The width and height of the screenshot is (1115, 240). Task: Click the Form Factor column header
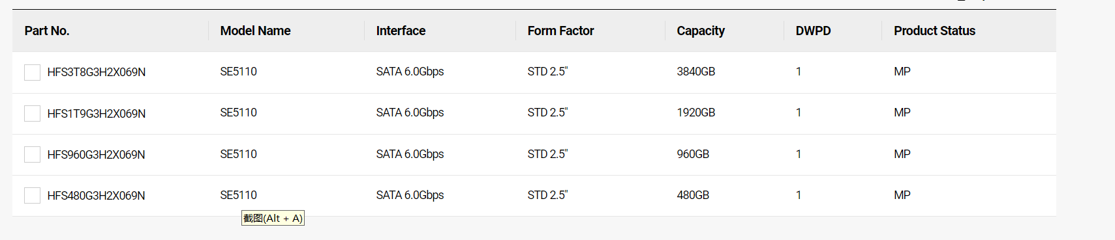point(560,31)
